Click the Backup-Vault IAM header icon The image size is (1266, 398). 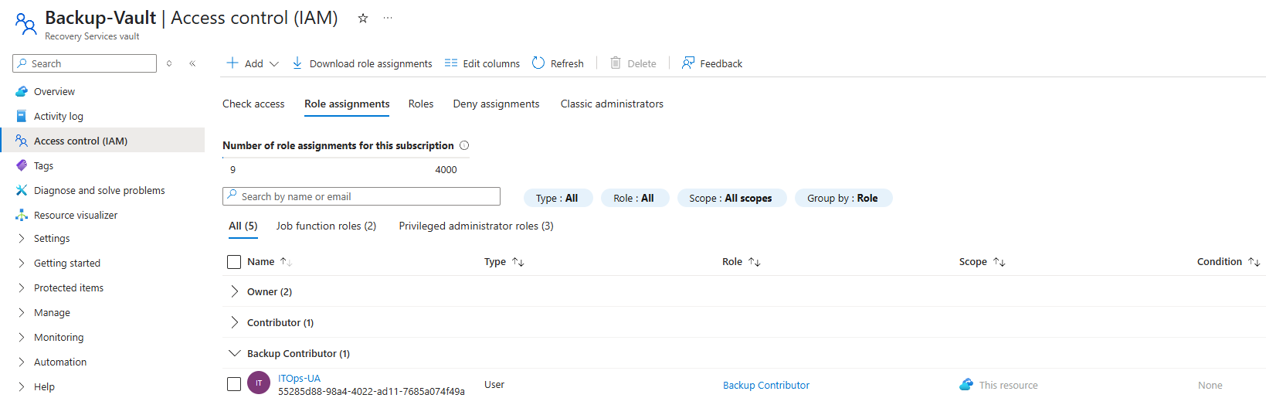coord(26,24)
